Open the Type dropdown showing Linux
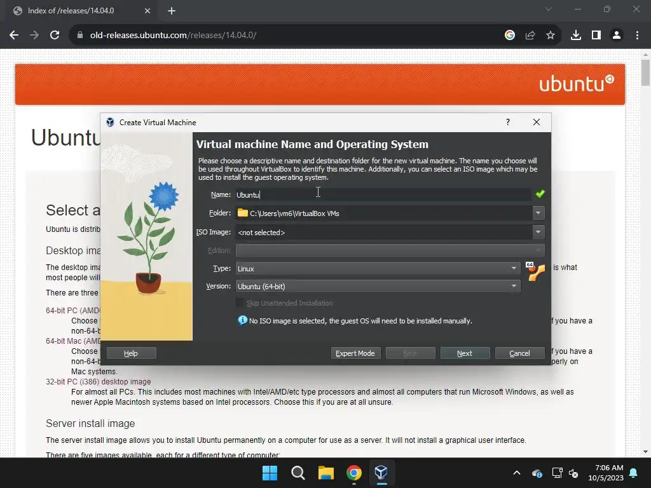This screenshot has width=651, height=488. pos(378,269)
